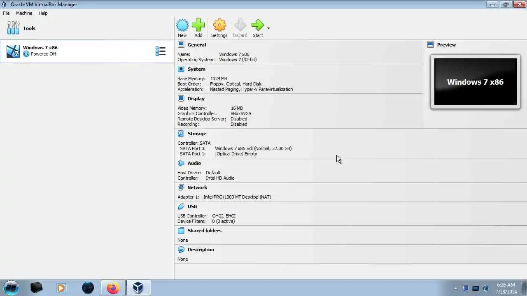Click the Tools label in sidebar
Viewport: 527px width, 296px height.
pos(29,28)
